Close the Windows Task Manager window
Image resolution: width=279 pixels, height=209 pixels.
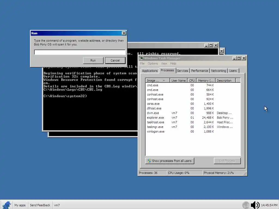[244, 58]
